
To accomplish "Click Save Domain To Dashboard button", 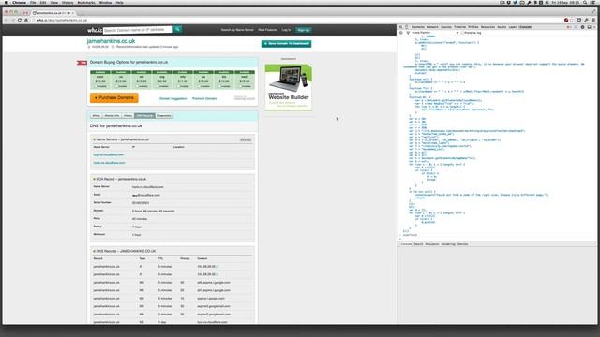I will 286,44.
